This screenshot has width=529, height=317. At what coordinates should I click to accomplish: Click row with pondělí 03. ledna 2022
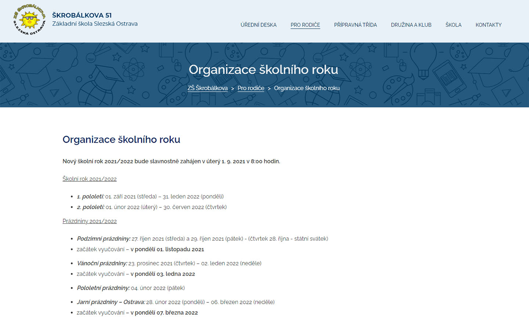136,274
